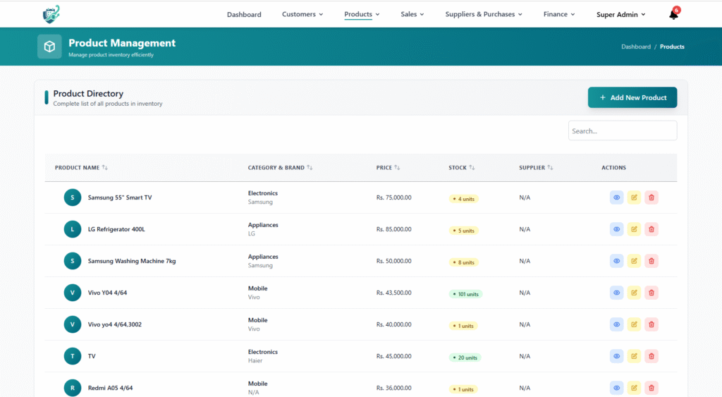Open the Suppliers & Purchases dropdown
Viewport: 722px width, 397px height.
coord(484,14)
